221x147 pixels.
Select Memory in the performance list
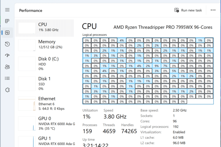click(x=45, y=45)
